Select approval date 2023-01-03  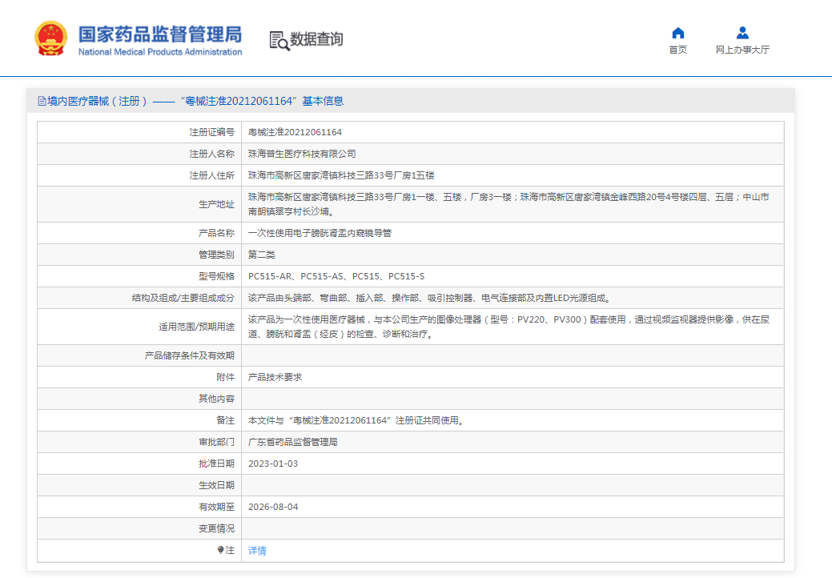click(x=273, y=464)
